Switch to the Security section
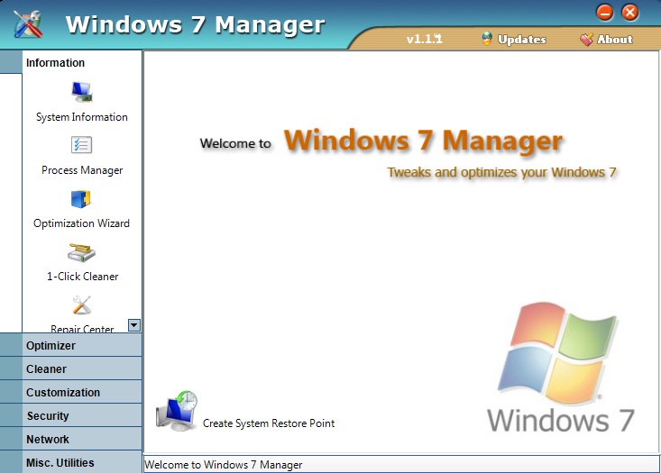This screenshot has width=661, height=473. (71, 415)
